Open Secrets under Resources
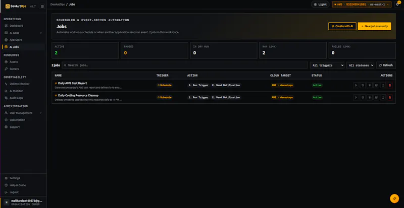This screenshot has width=404, height=208. pos(23,69)
